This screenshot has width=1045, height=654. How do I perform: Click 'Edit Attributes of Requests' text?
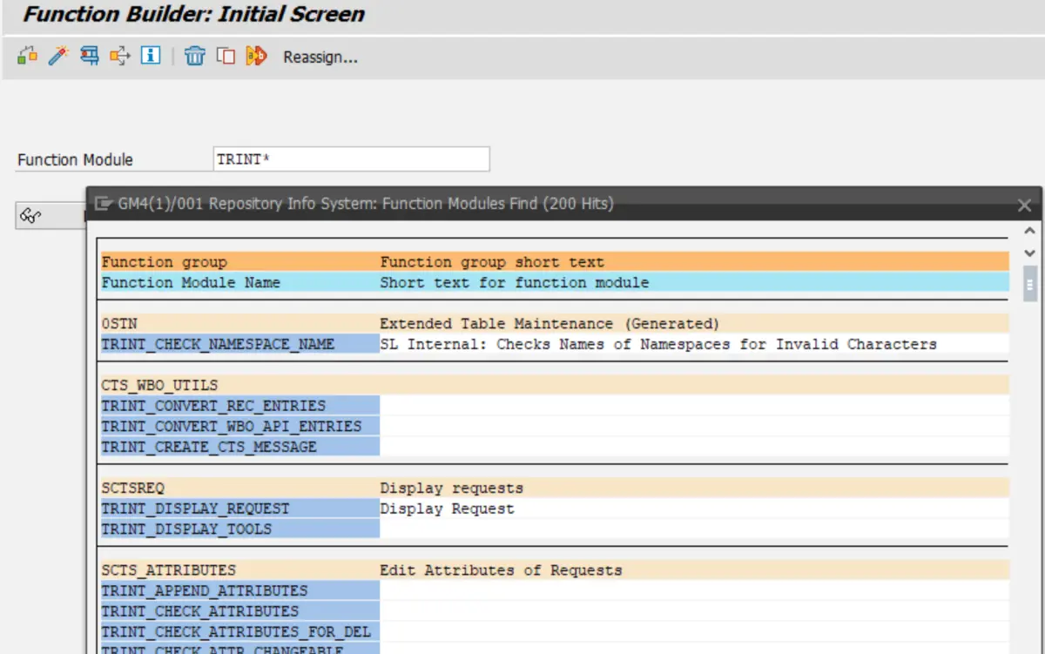point(501,570)
